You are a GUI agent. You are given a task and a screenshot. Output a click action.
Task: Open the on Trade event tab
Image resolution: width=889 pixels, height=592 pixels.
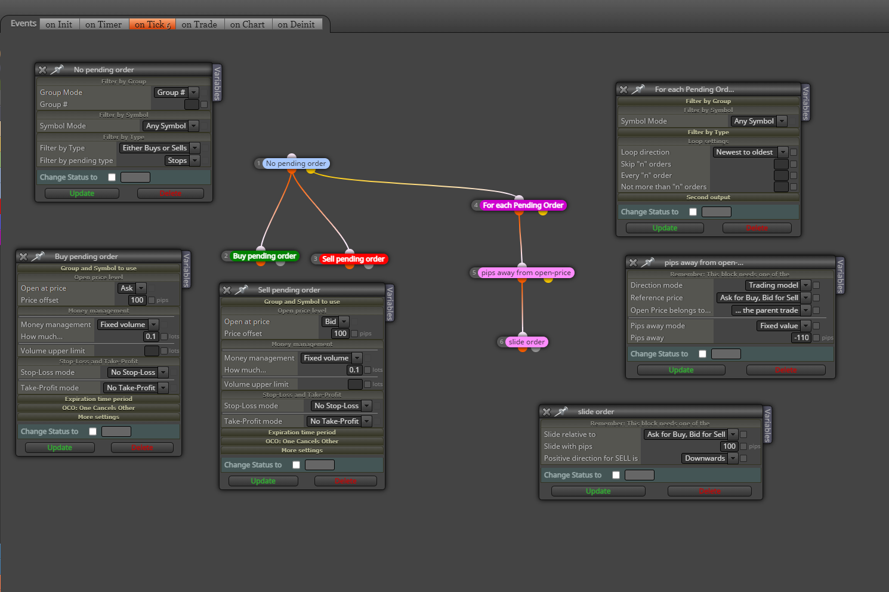pyautogui.click(x=199, y=24)
